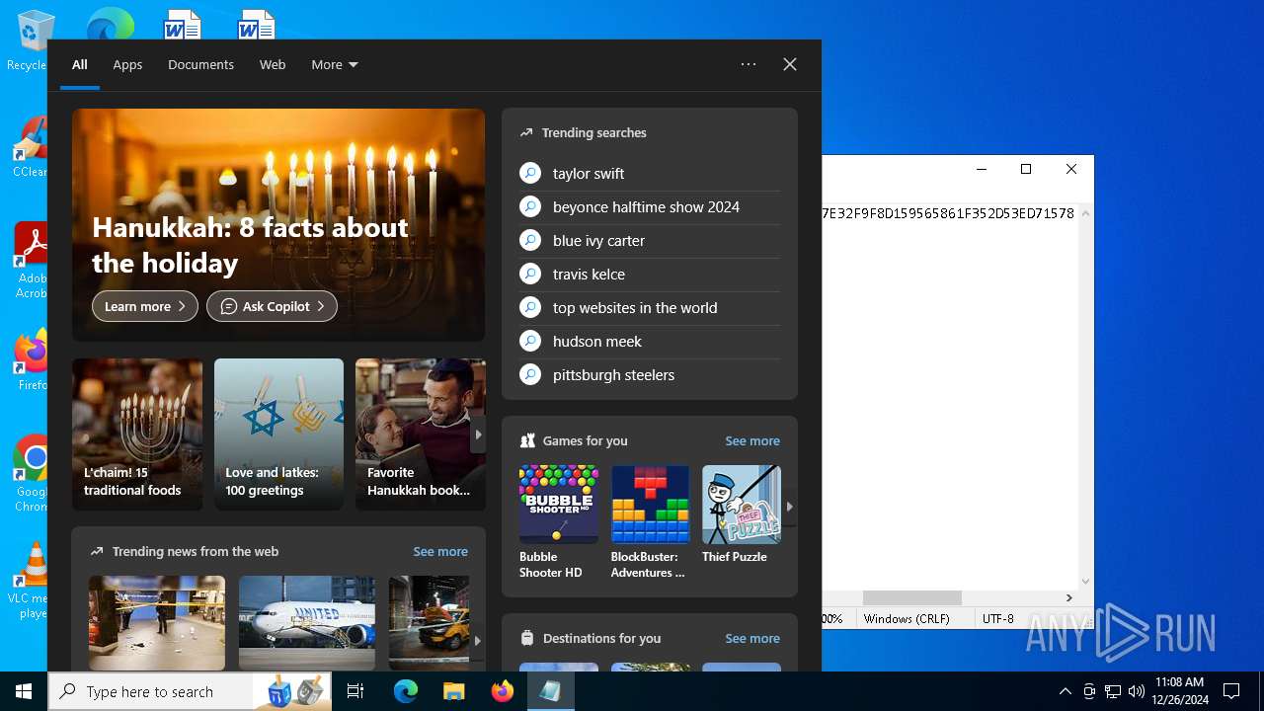Click See more for Destinations for you

click(752, 638)
